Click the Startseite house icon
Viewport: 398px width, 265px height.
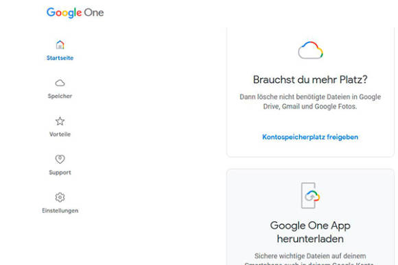coord(60,45)
